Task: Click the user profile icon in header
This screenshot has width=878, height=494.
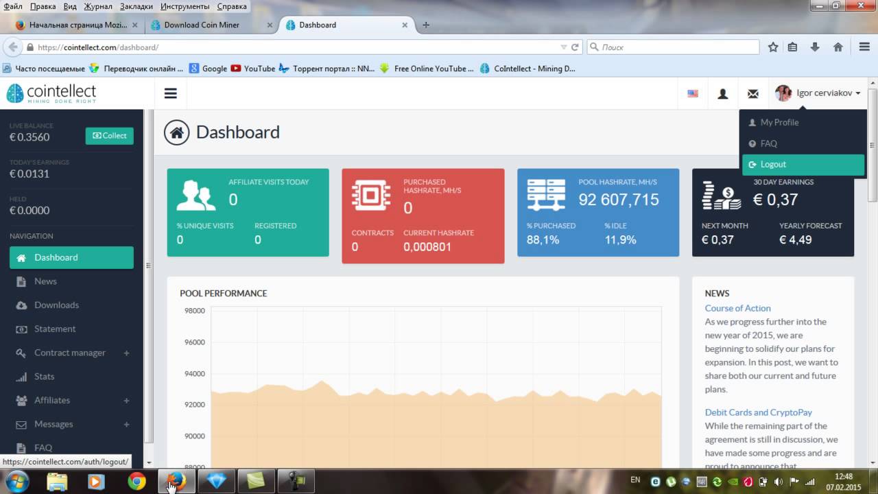Action: point(722,93)
